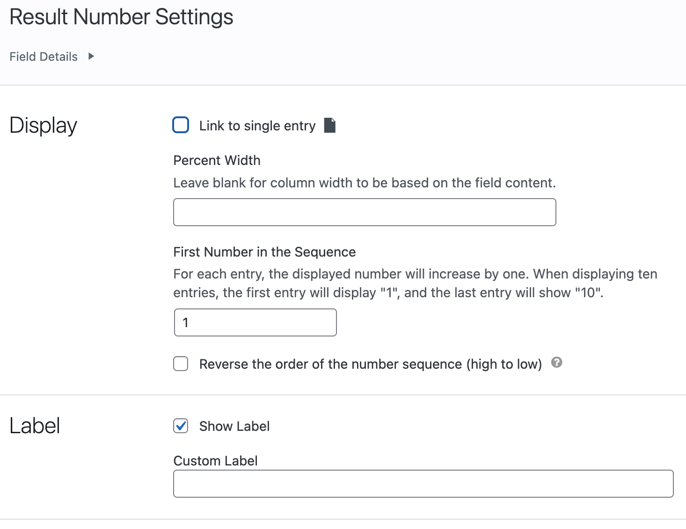Click the column width description text
The height and width of the screenshot is (529, 686).
(x=364, y=183)
